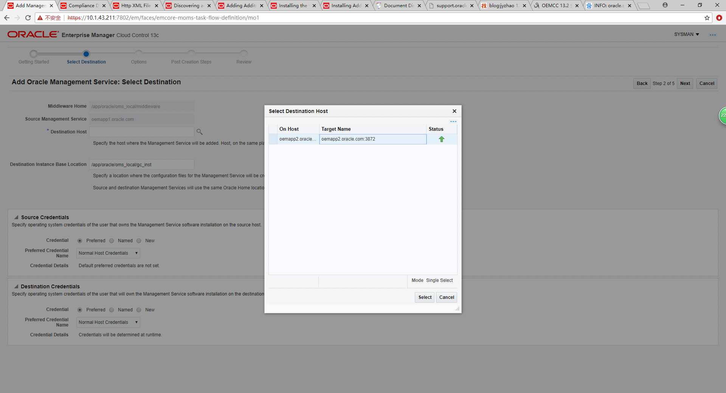This screenshot has height=393, width=726.
Task: Switch to the support.oracle tab
Action: 451,6
